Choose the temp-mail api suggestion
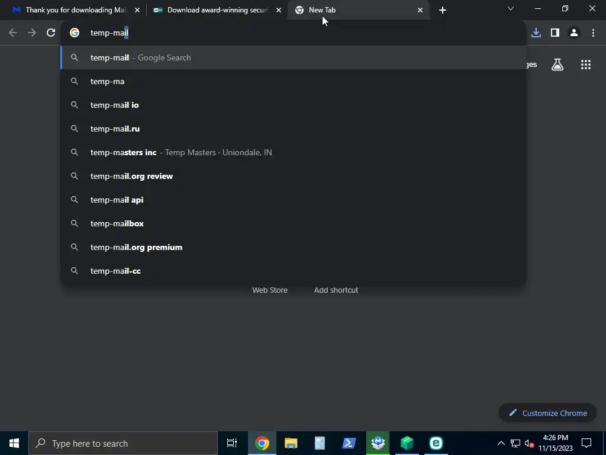The image size is (606, 455). 294,200
